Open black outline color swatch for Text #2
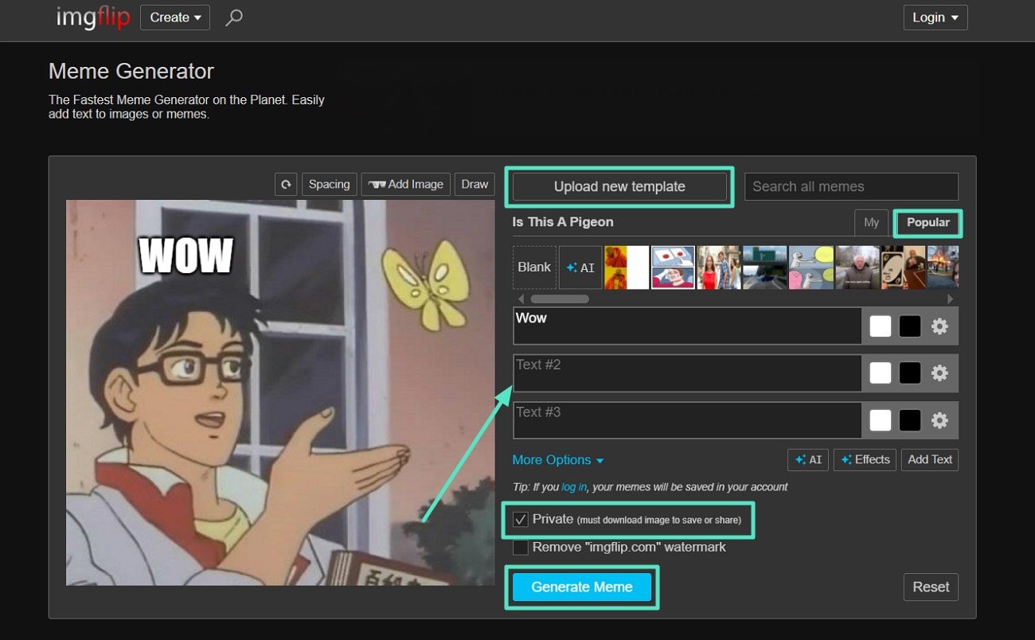The width and height of the screenshot is (1035, 640). 910,373
